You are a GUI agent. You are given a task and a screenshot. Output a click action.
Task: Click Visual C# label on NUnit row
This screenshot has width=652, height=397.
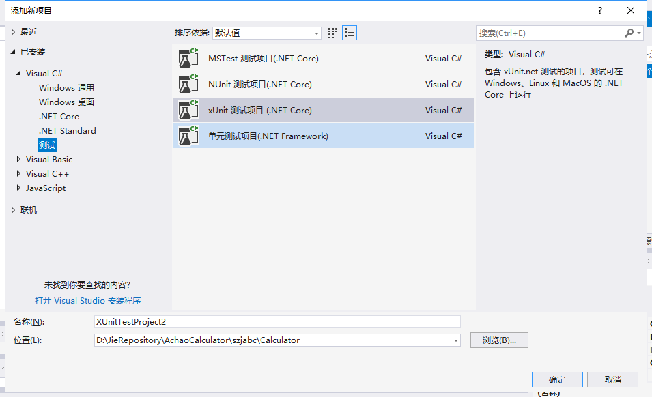pyautogui.click(x=443, y=85)
